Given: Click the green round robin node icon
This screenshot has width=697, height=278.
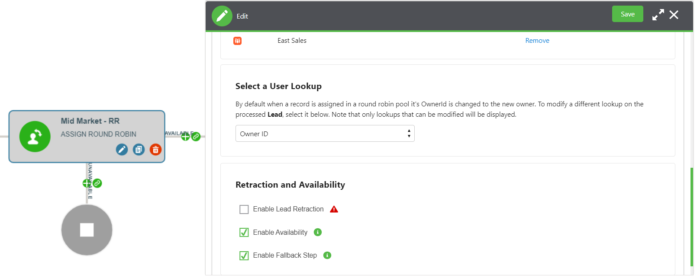Looking at the screenshot, I should (x=35, y=137).
